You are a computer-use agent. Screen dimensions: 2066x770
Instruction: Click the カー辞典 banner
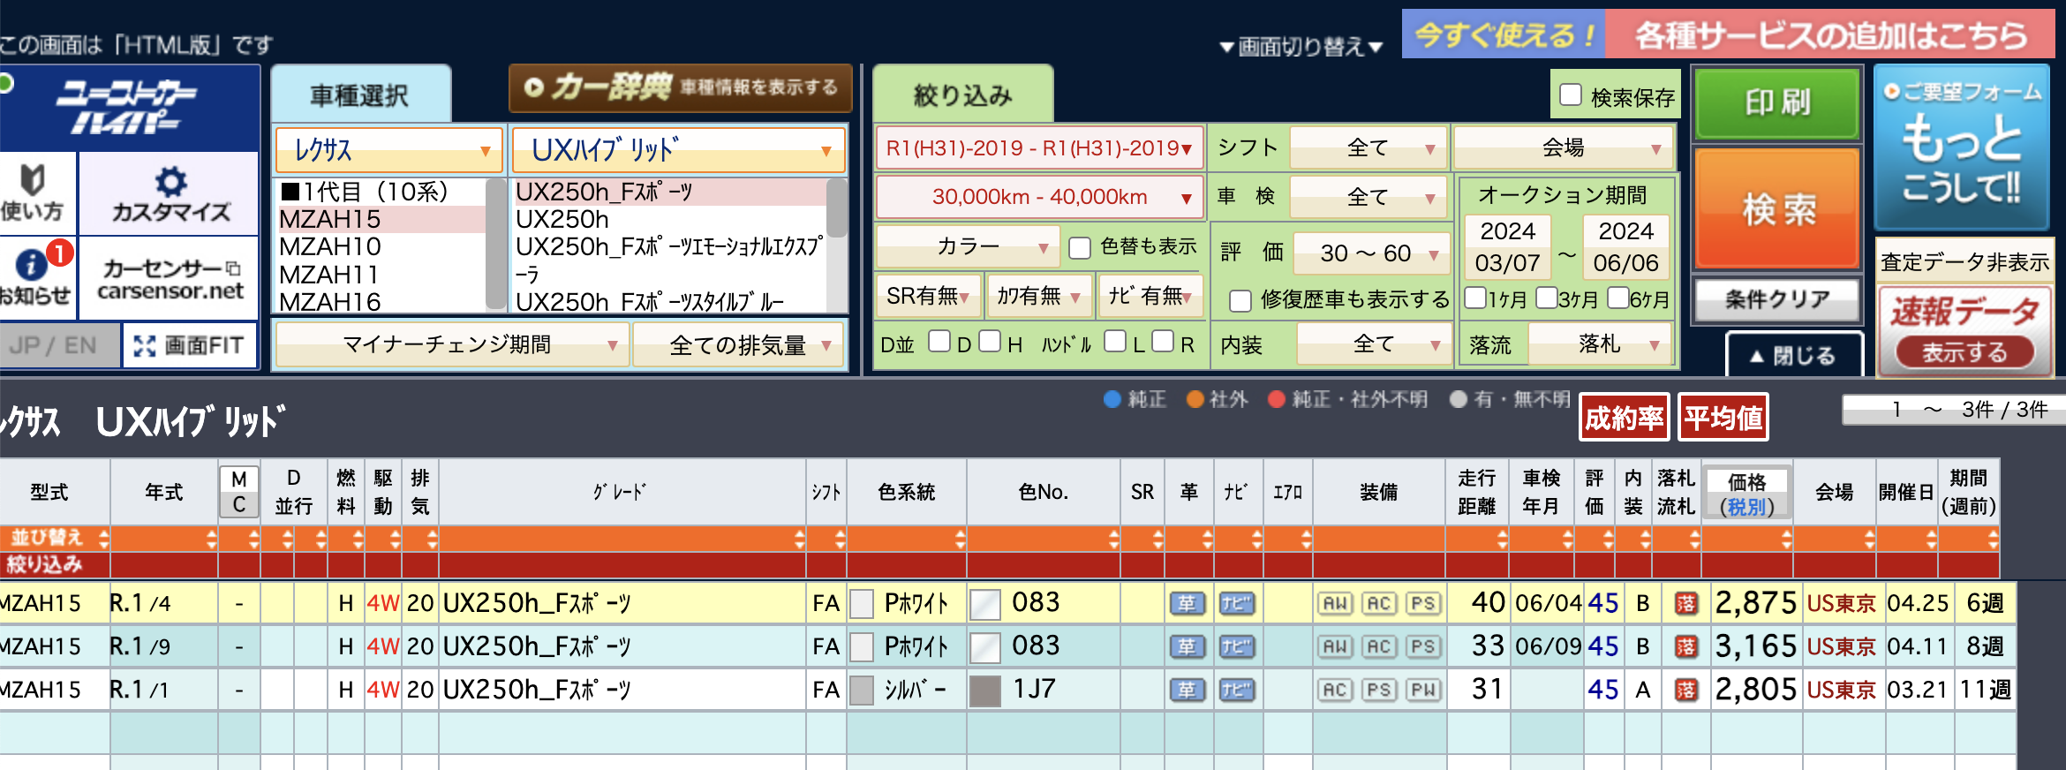tap(680, 87)
